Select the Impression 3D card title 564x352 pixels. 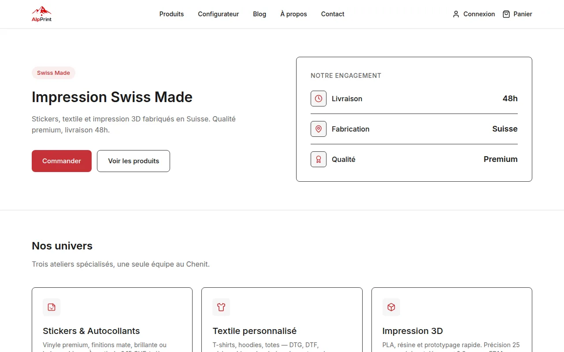point(412,331)
